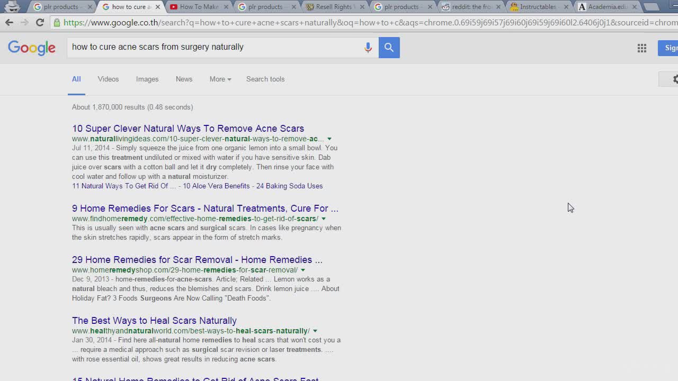The width and height of the screenshot is (678, 381).
Task: Click Search tools button
Action: (x=265, y=79)
